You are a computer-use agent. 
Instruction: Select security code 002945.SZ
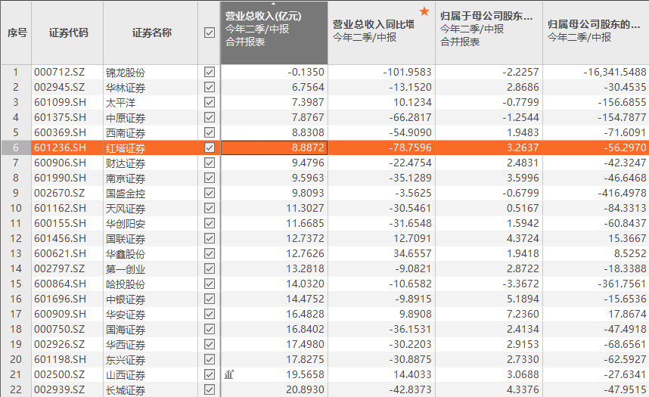tap(60, 88)
